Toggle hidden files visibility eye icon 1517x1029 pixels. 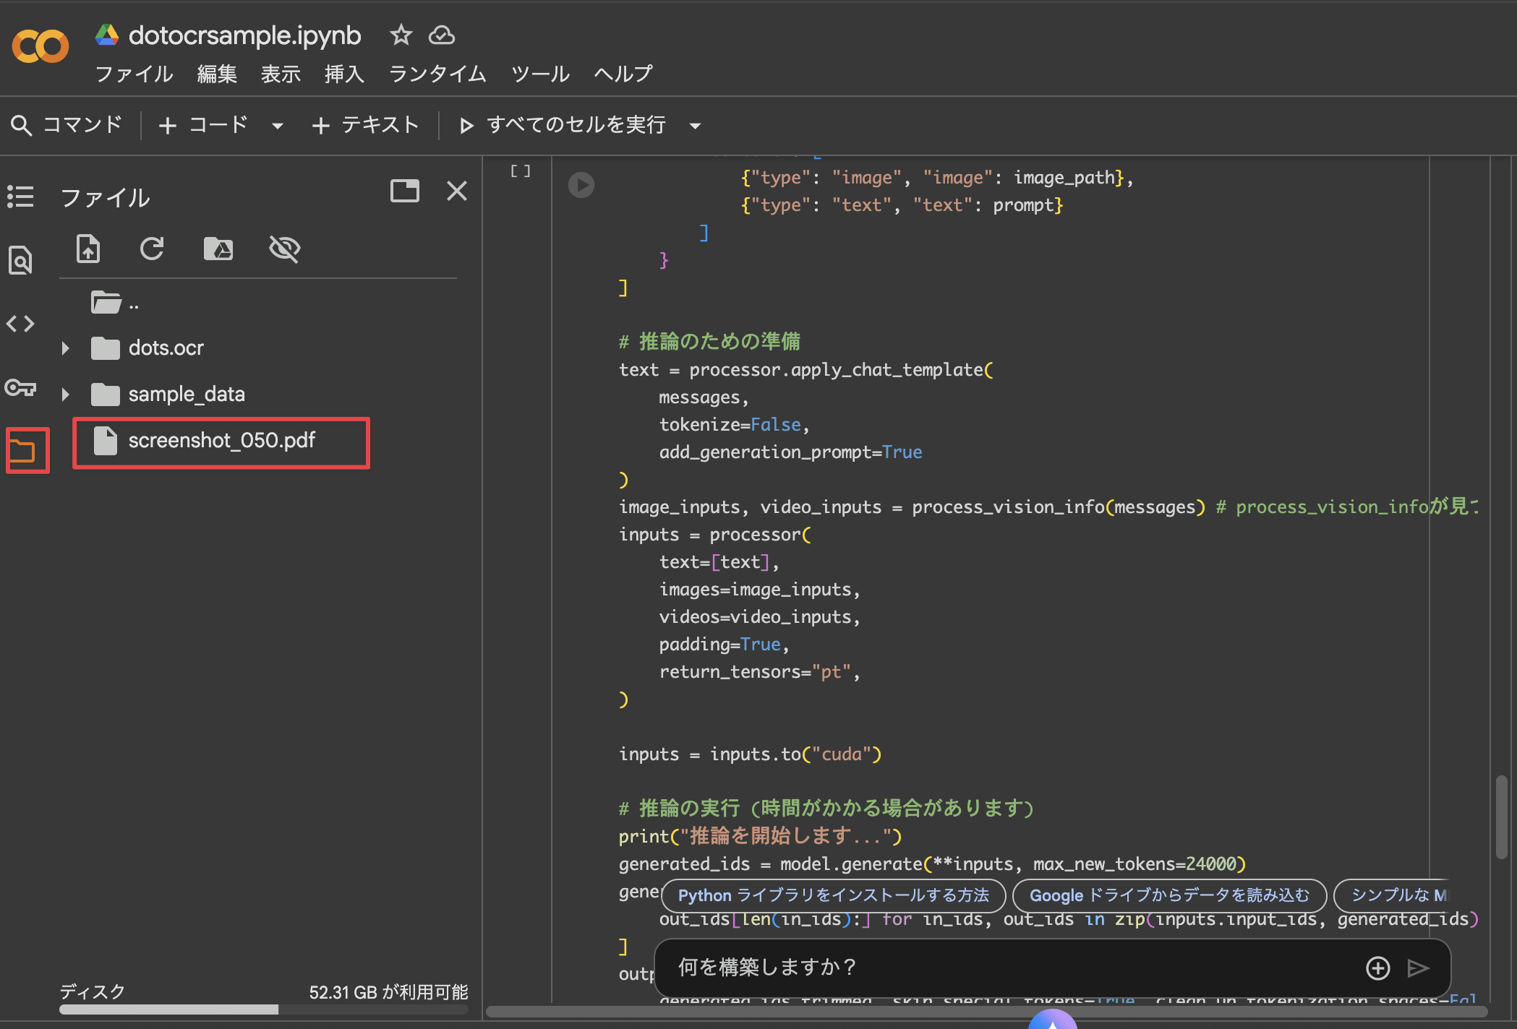pos(284,249)
